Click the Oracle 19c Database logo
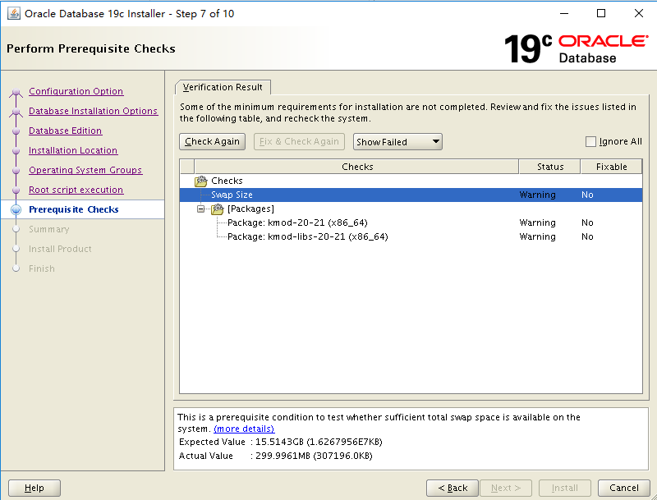The height and width of the screenshot is (500, 657). (577, 48)
